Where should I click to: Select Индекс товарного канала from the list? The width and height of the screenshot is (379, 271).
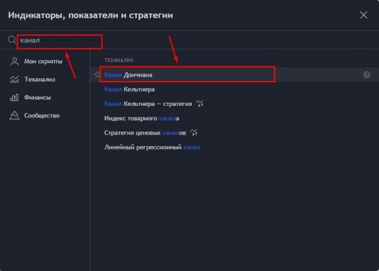click(234, 119)
